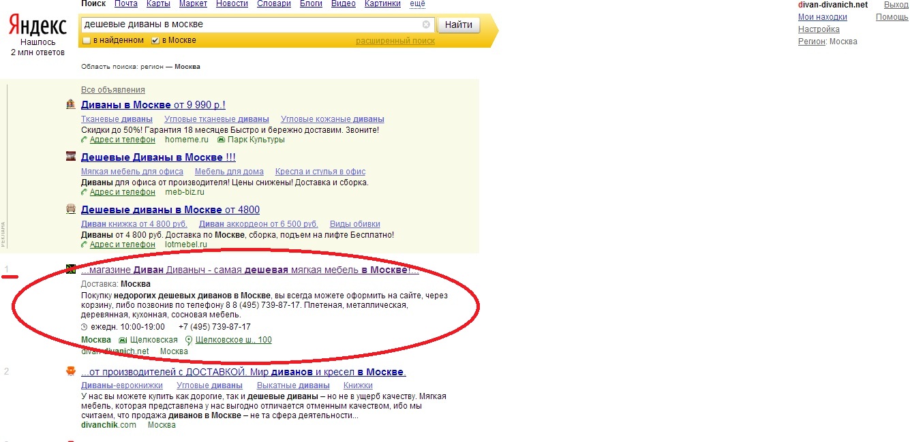Viewport: 910px width, 442px height.
Task: Open the Блоги tab
Action: [310, 4]
